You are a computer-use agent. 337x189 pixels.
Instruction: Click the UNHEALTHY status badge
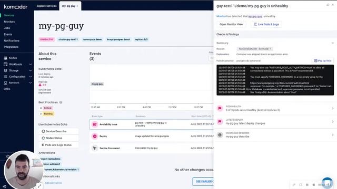click(47, 39)
